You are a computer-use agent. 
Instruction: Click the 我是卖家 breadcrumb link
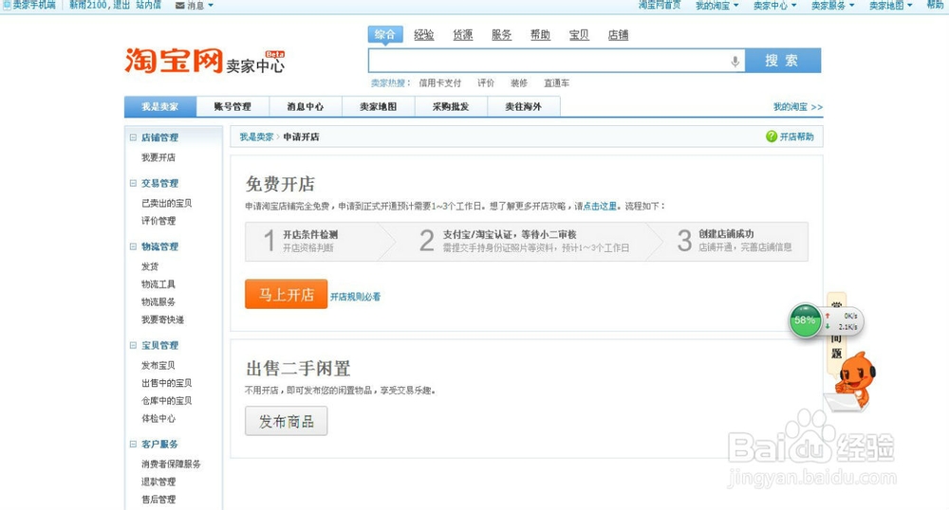(256, 137)
